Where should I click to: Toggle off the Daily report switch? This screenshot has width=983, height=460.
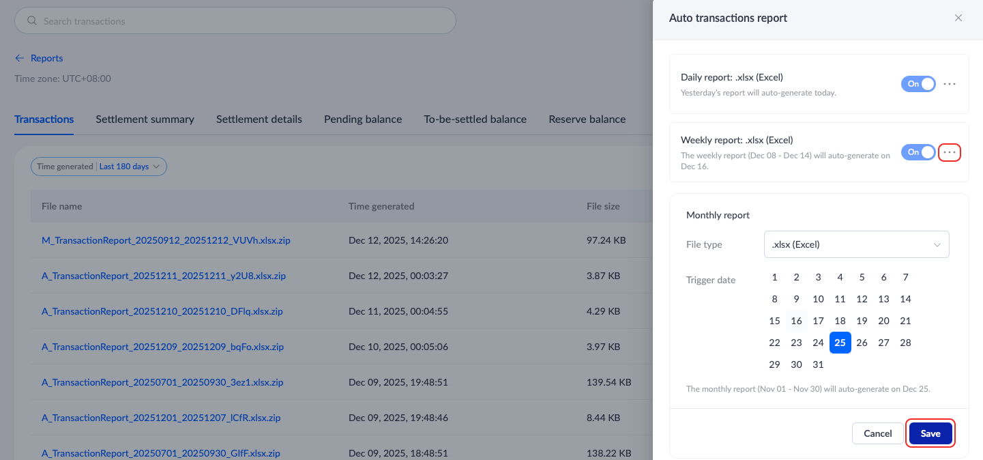918,84
